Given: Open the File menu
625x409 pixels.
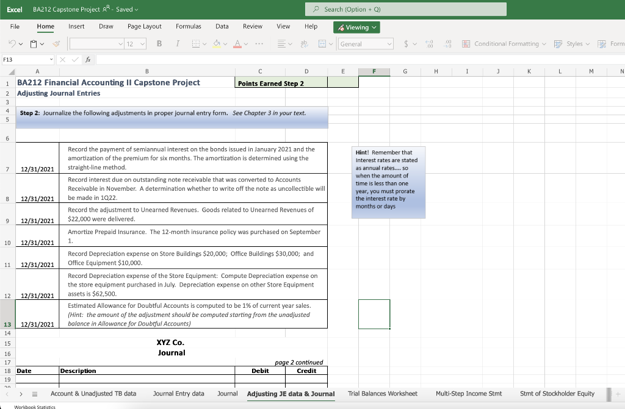Looking at the screenshot, I should (x=15, y=27).
